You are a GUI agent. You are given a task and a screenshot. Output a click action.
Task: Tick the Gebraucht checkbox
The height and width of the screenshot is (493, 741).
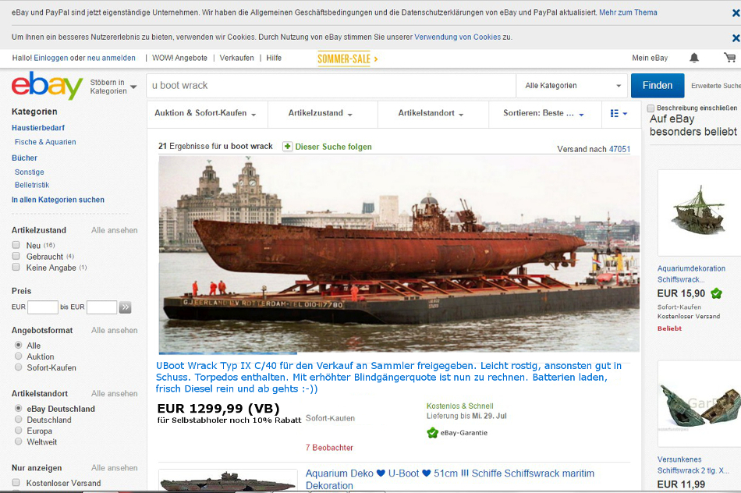coord(16,256)
